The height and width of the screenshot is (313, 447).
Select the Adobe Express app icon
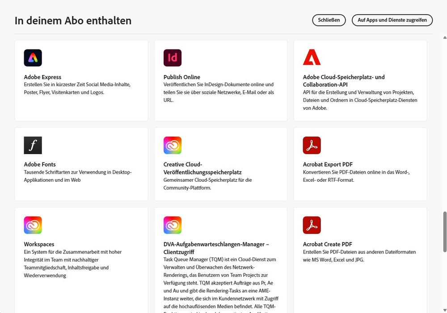point(33,58)
